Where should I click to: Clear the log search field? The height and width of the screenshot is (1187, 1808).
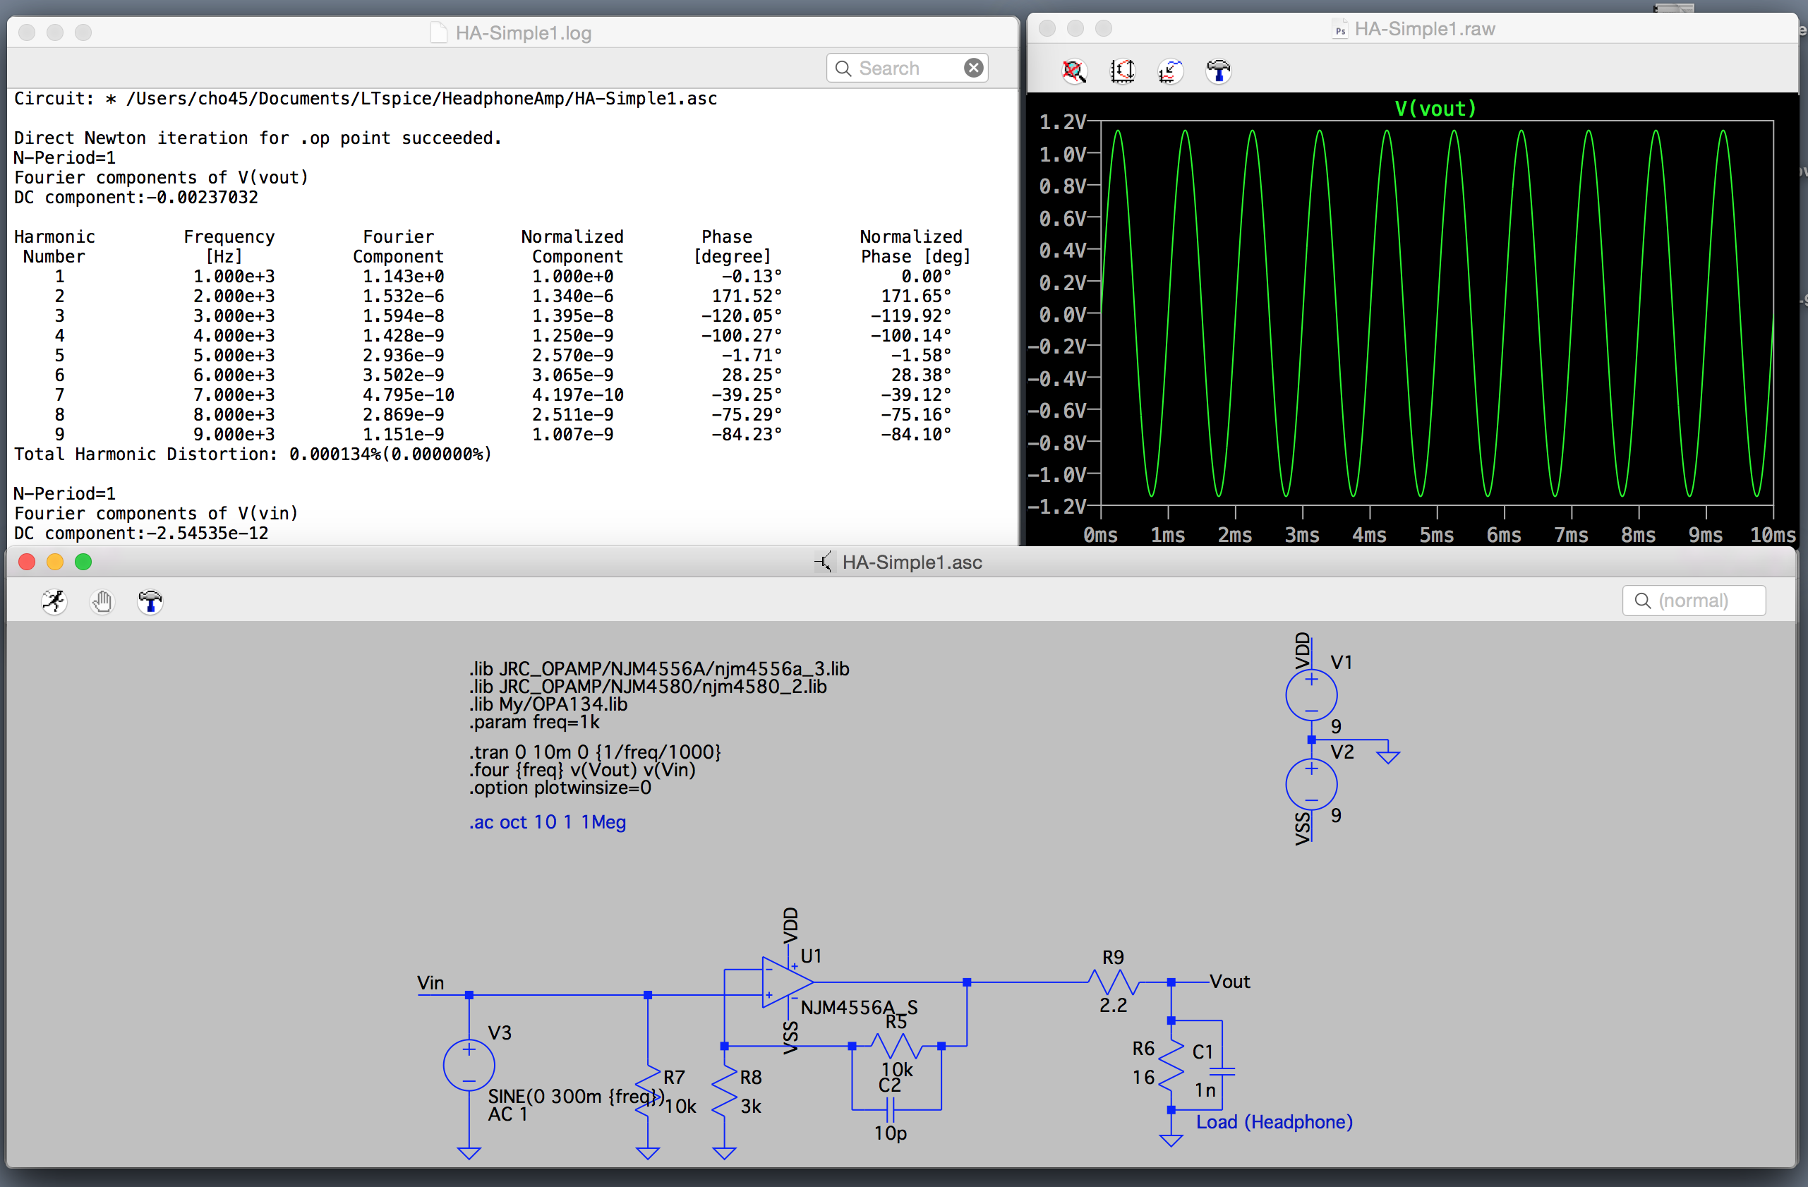tap(973, 68)
